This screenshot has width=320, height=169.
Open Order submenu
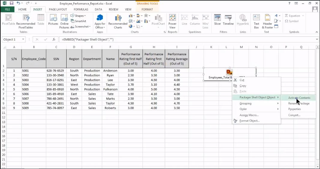click(257, 109)
